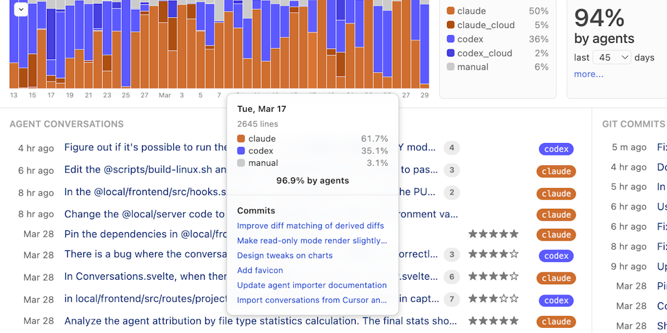Expand the chart options chevron button

pos(21,10)
